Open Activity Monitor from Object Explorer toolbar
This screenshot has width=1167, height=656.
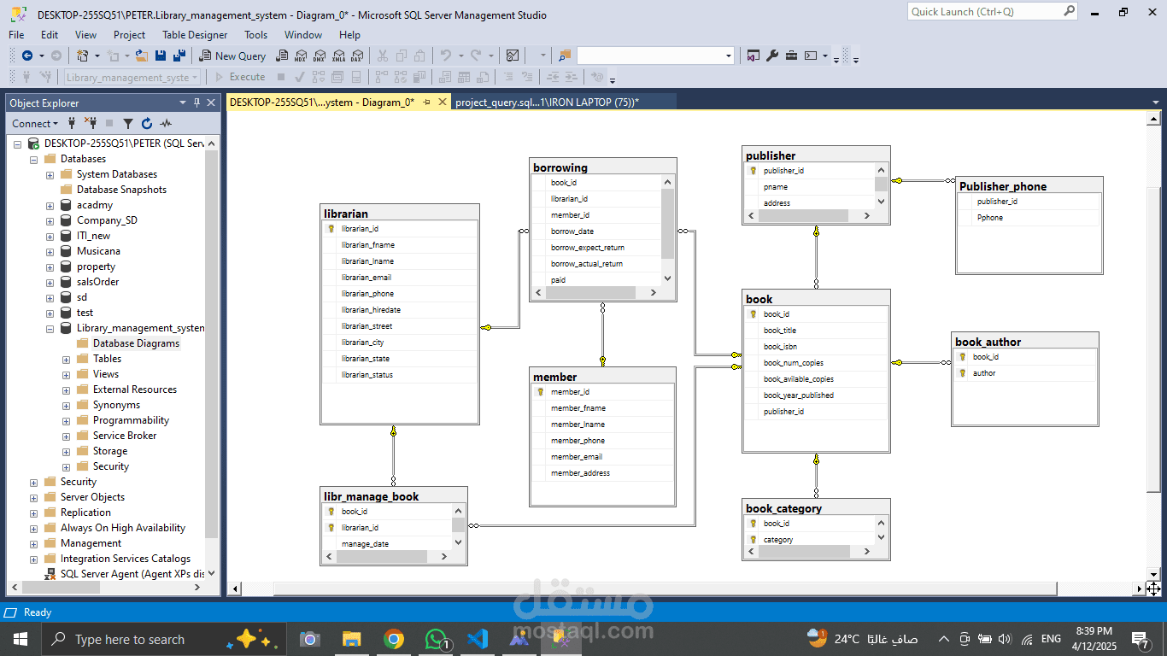point(166,124)
